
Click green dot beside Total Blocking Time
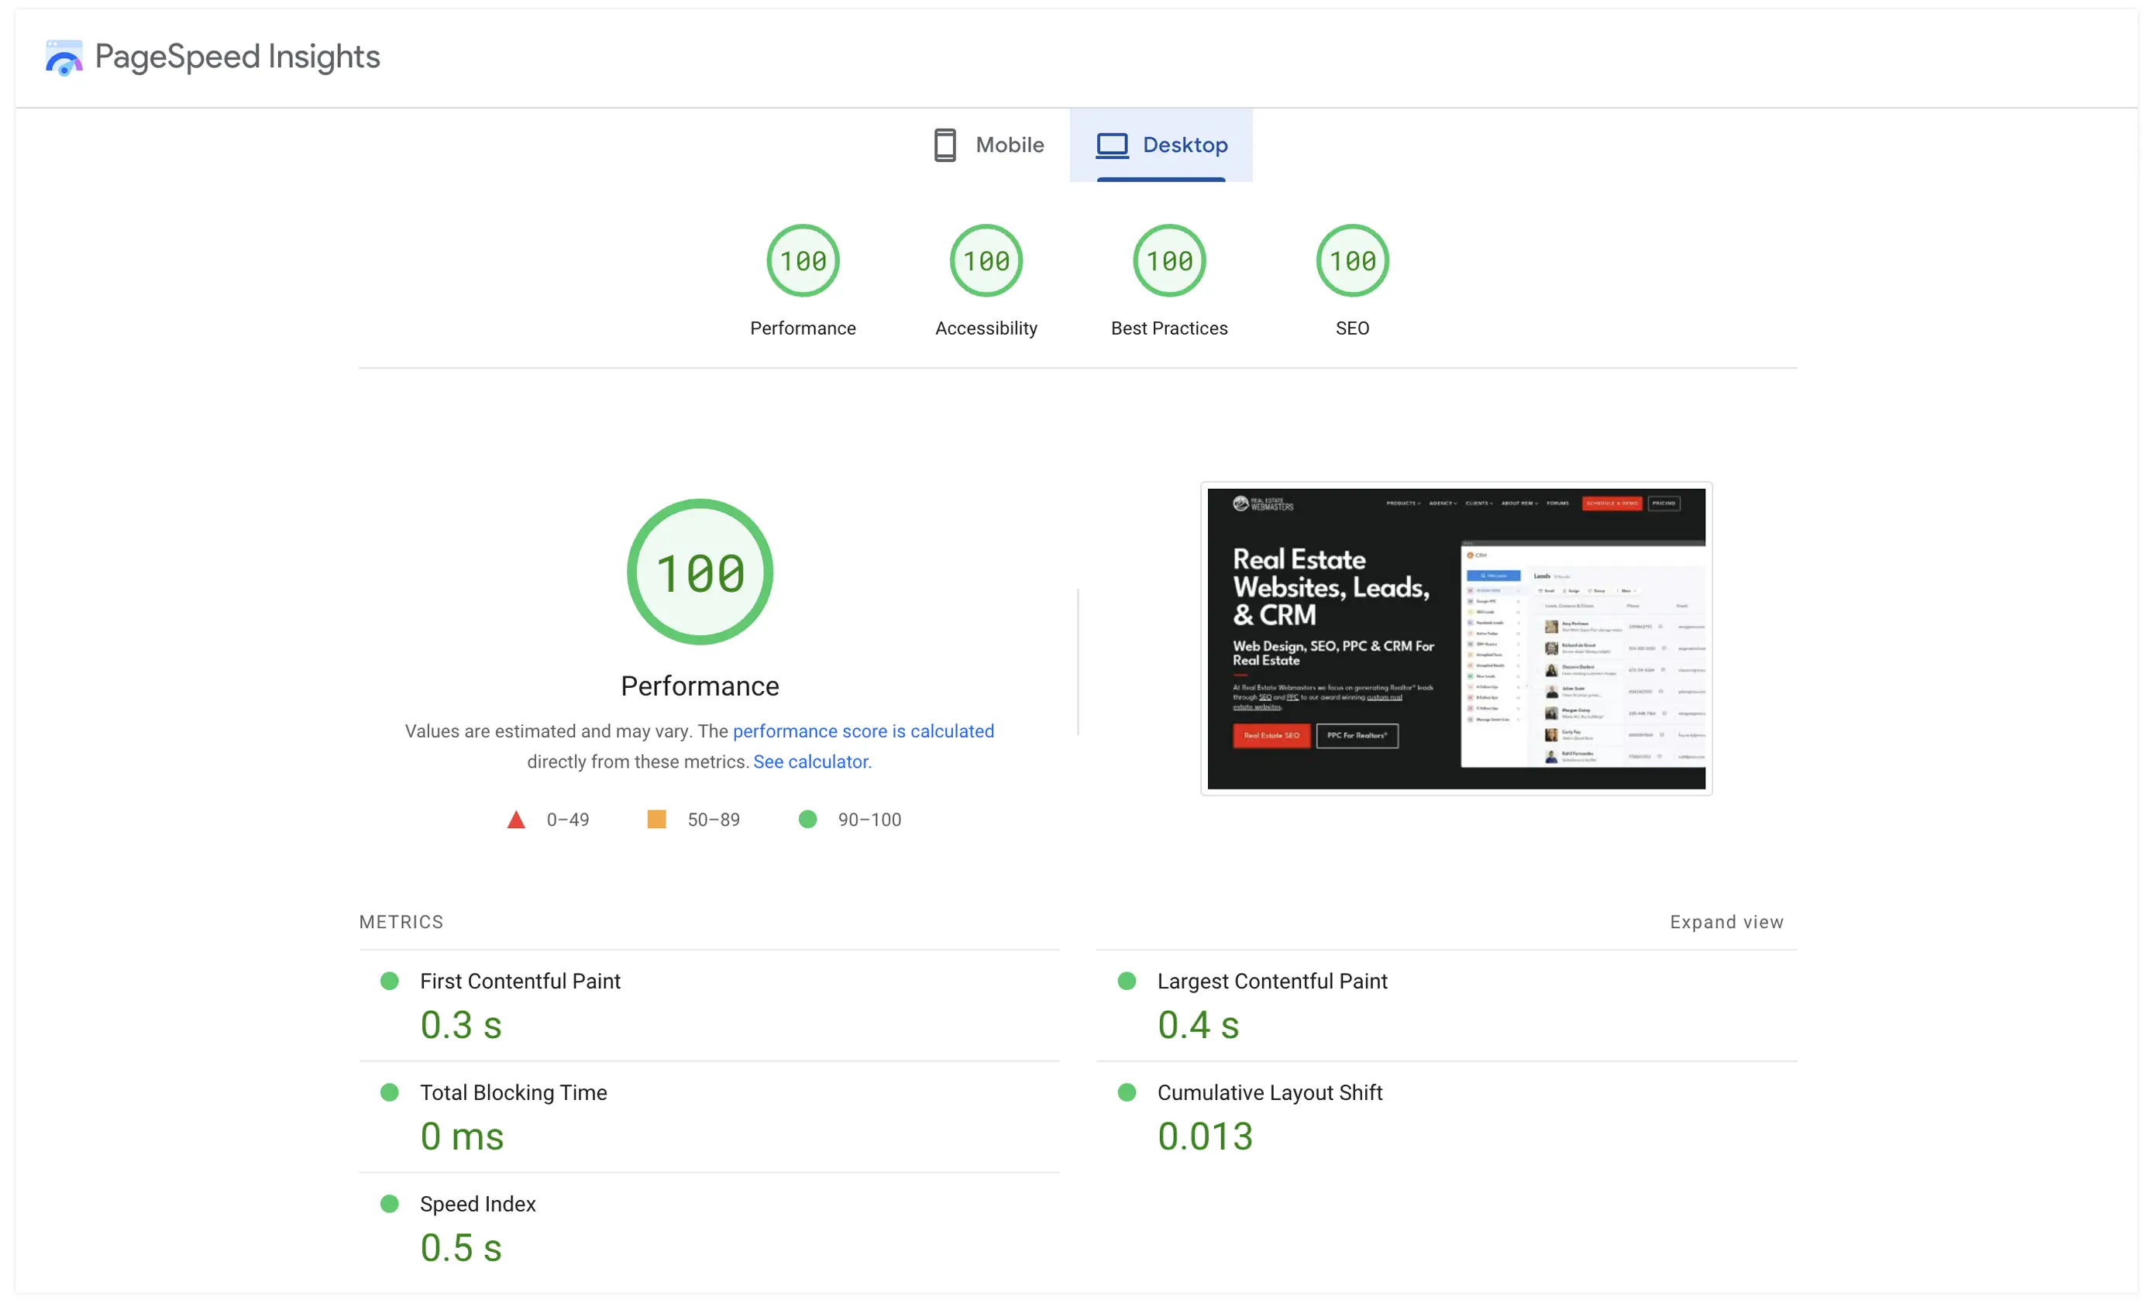click(389, 1092)
